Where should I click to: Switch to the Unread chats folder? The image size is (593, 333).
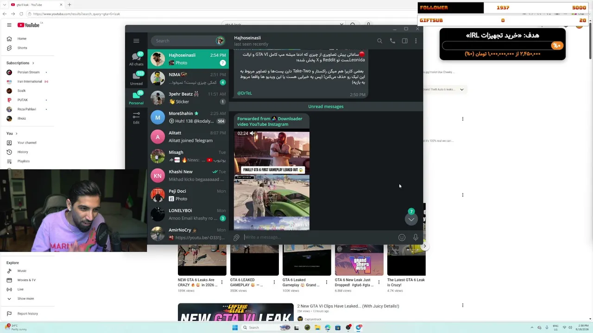136,78
